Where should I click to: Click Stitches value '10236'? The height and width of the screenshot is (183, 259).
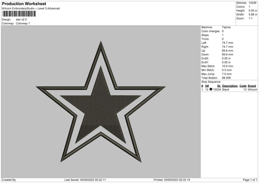pos(253,3)
